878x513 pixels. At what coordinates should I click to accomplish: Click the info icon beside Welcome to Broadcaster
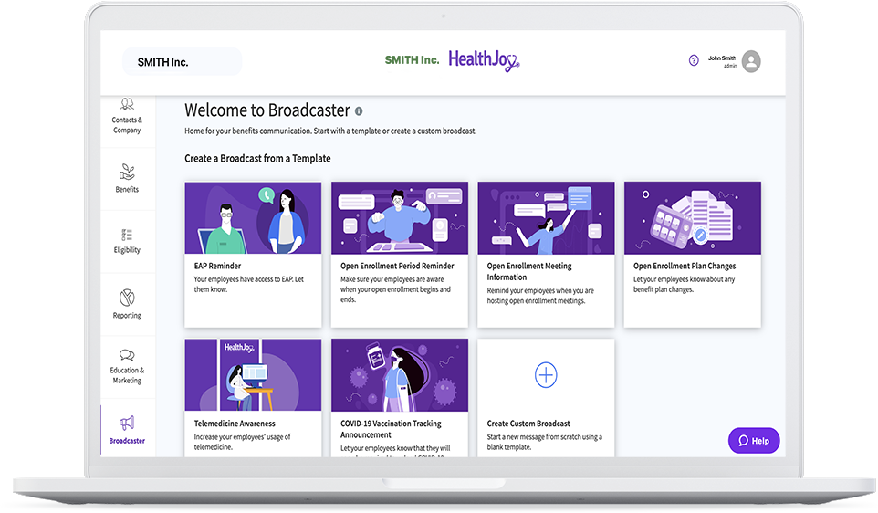coord(359,111)
